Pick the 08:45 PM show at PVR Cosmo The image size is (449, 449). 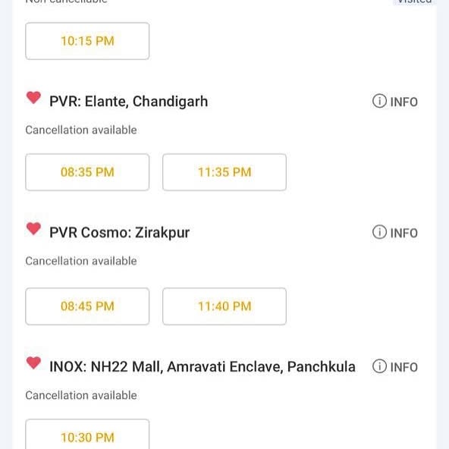[x=87, y=306]
